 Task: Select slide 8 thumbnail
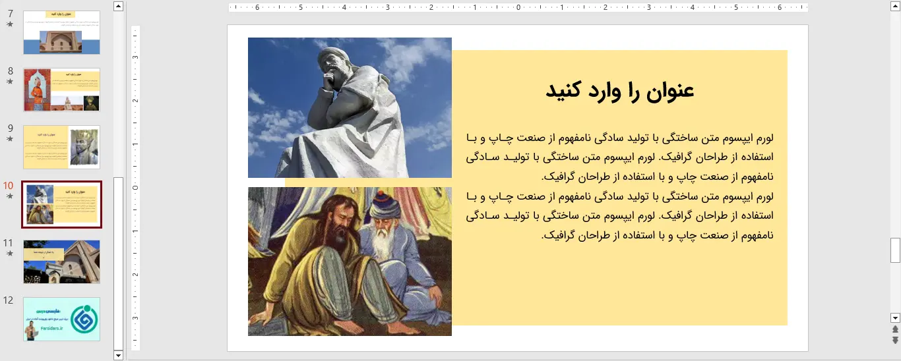point(61,90)
